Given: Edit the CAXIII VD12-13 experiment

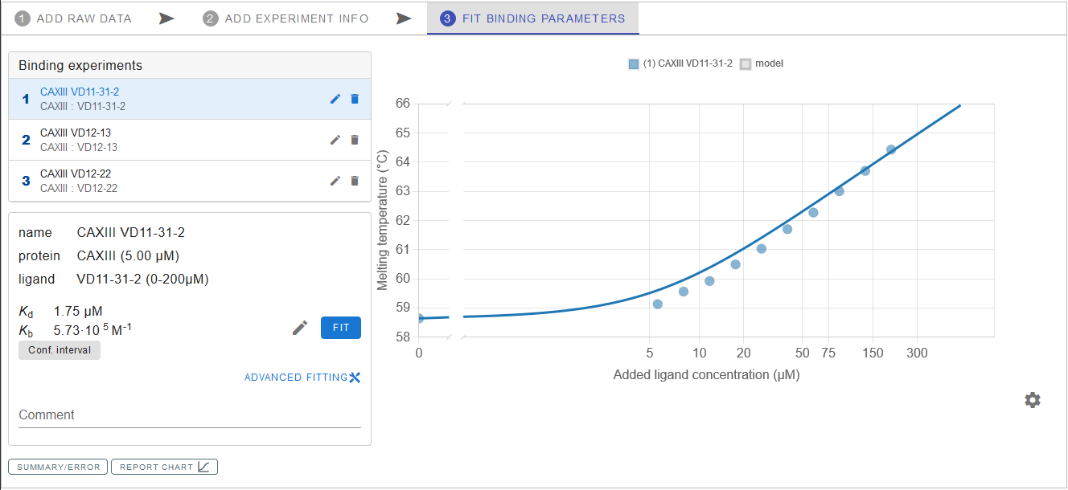Looking at the screenshot, I should 336,140.
